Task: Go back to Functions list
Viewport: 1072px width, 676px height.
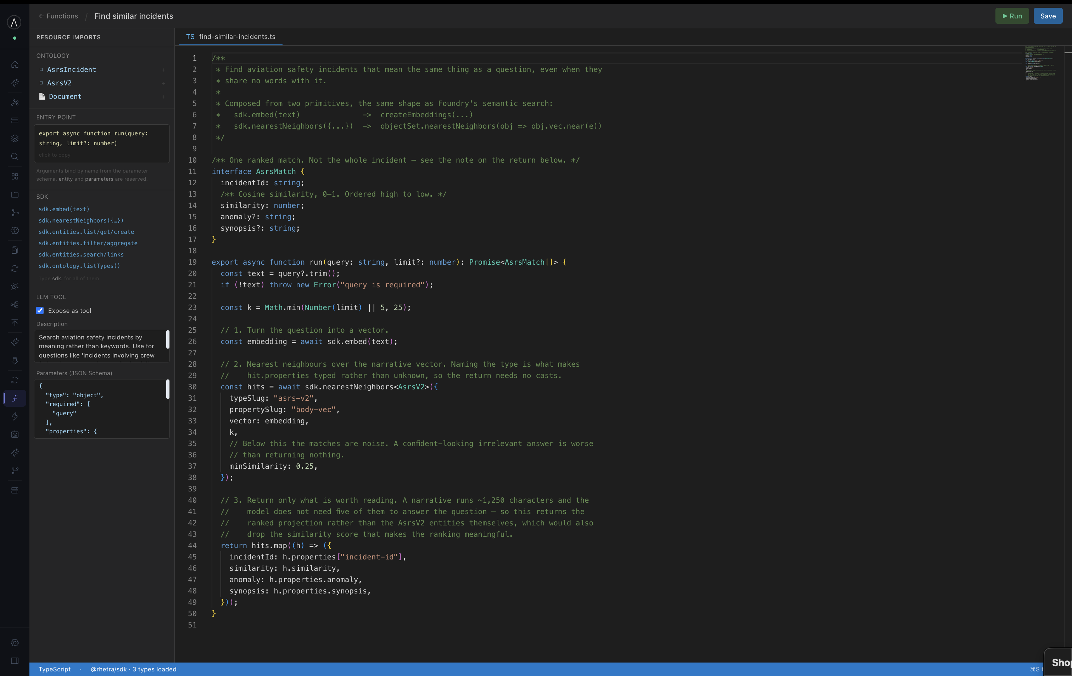Action: tap(58, 16)
